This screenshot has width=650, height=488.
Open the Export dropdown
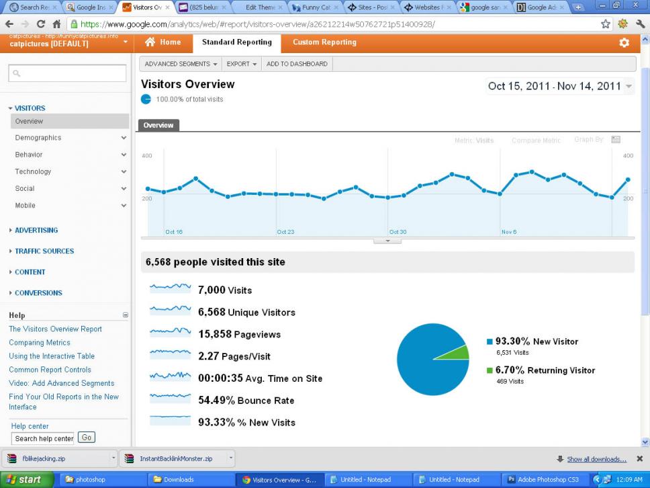pyautogui.click(x=242, y=64)
